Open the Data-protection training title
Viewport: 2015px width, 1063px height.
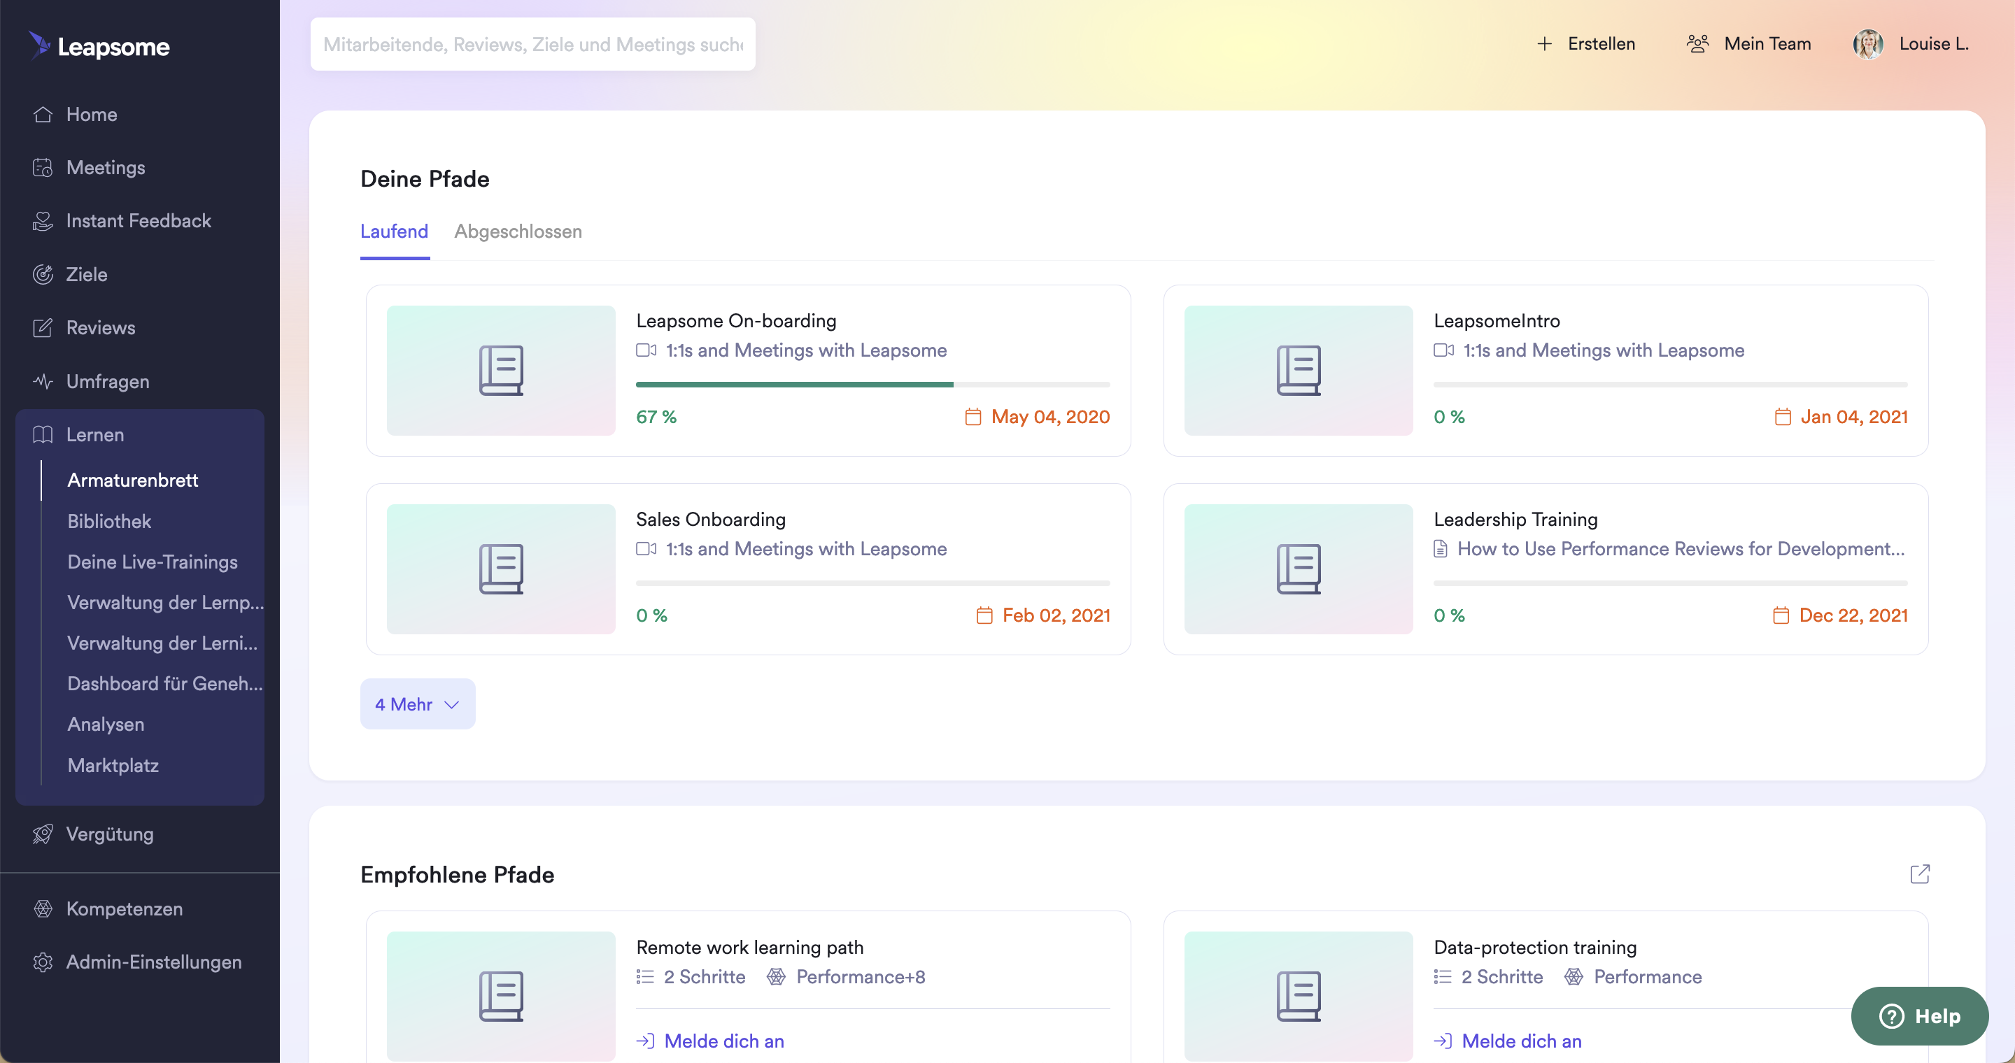point(1535,948)
